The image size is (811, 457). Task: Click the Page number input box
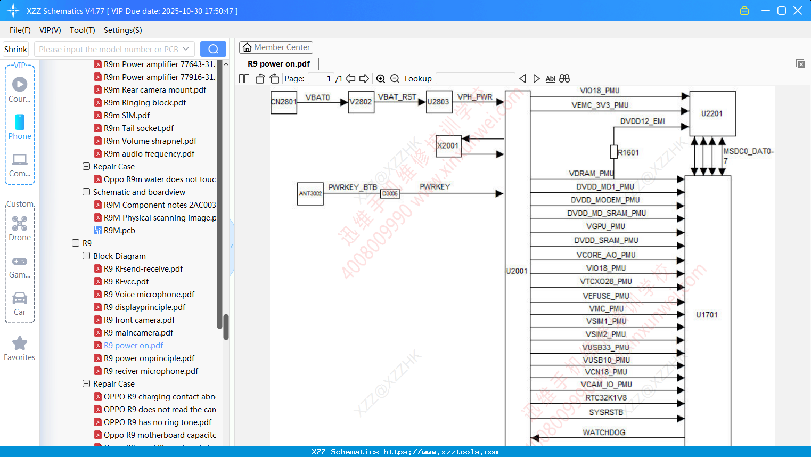[x=321, y=79]
